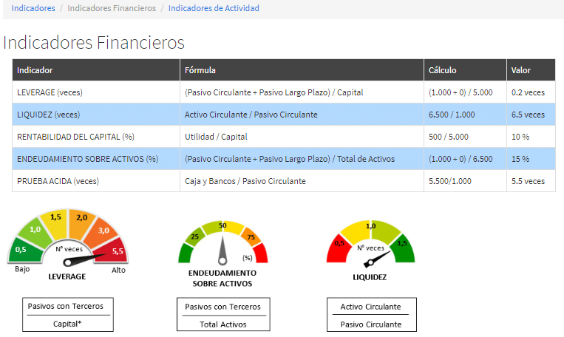
Task: Open the Indicadores breadcrumb link
Action: [33, 8]
